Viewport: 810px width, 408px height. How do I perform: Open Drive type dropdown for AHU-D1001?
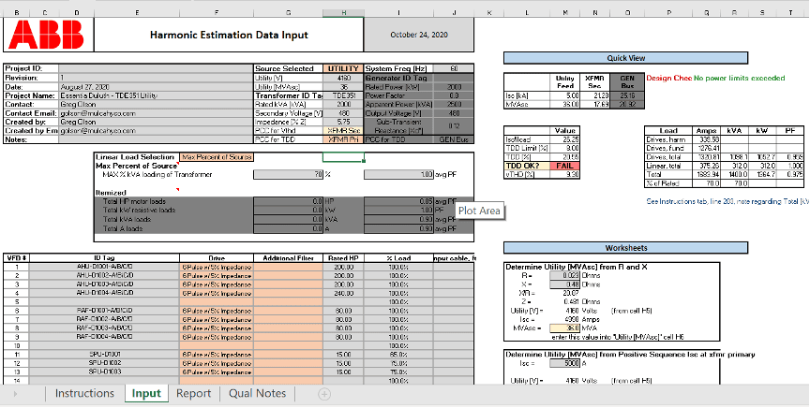click(217, 267)
